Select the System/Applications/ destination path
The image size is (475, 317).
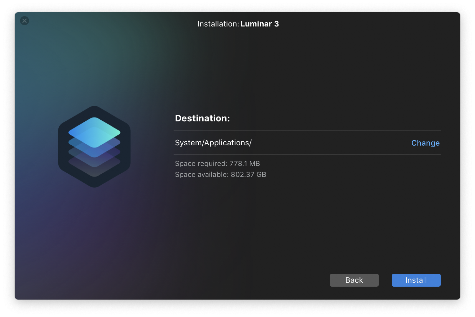point(213,143)
